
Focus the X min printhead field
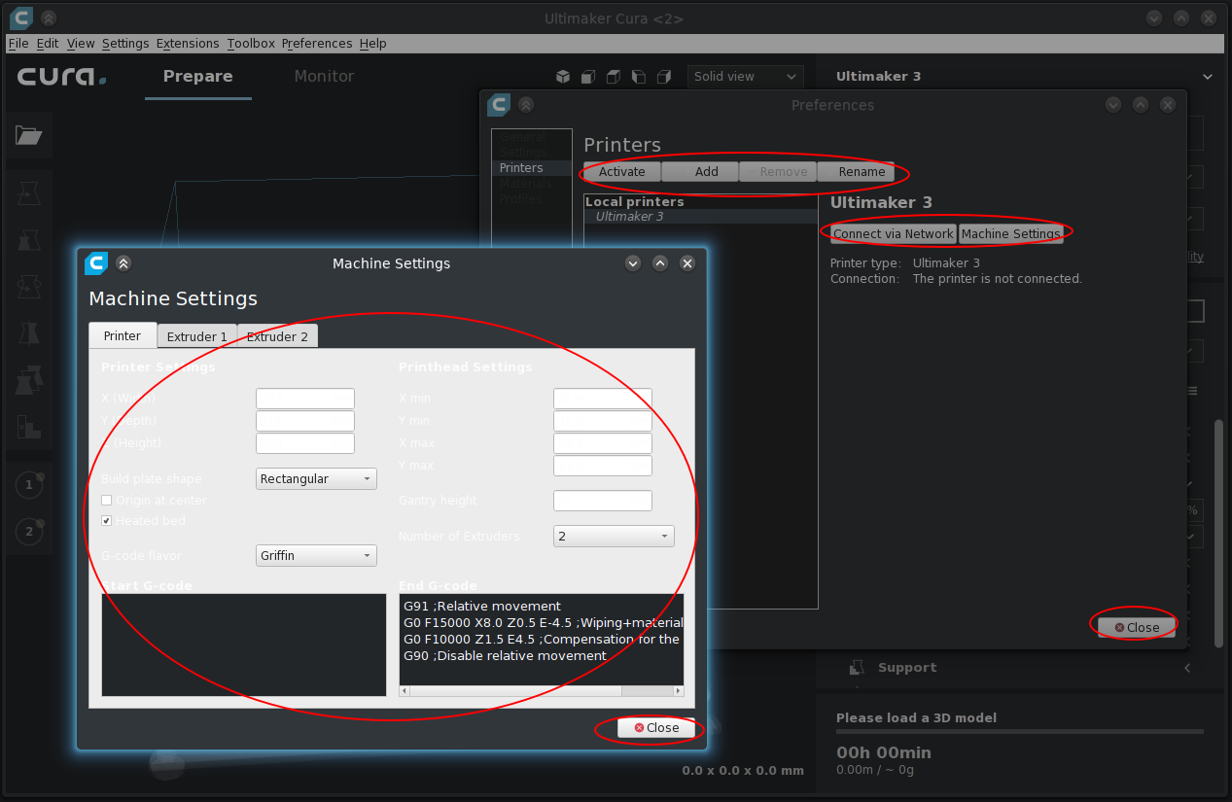[603, 399]
